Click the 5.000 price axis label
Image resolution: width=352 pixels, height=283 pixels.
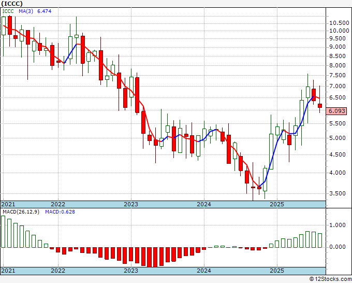[x=337, y=138]
